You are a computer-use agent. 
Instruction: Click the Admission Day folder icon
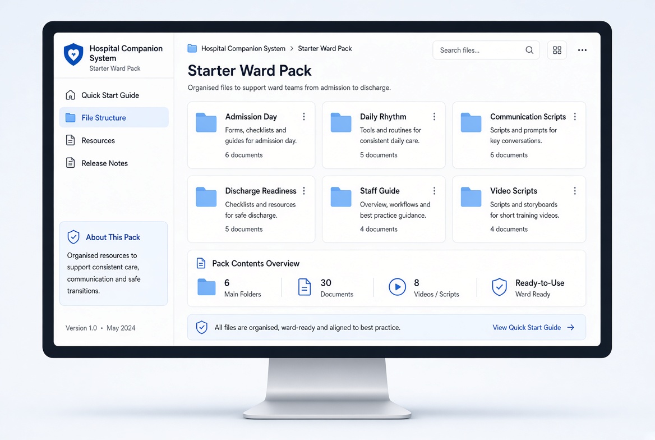206,122
